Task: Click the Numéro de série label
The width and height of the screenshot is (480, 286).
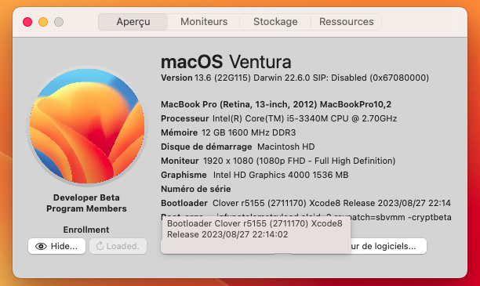Action: (196, 189)
